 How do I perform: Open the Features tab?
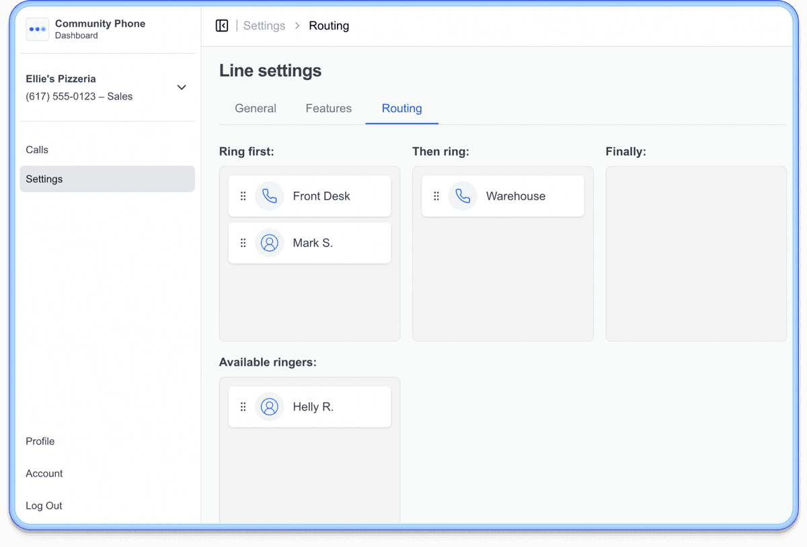(328, 108)
